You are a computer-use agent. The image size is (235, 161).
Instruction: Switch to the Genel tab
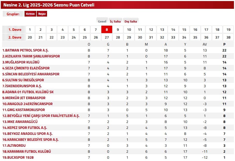(102, 21)
